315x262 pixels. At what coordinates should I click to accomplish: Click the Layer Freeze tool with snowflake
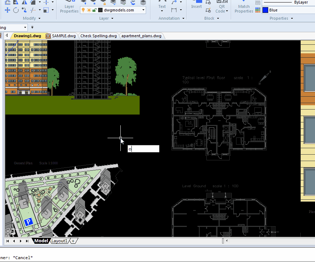click(x=94, y=3)
